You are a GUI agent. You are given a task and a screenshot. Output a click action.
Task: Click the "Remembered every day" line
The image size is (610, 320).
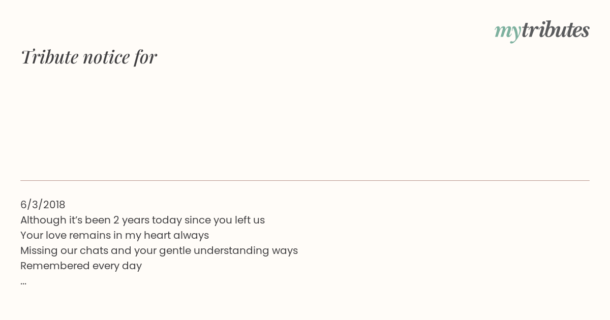click(x=81, y=266)
